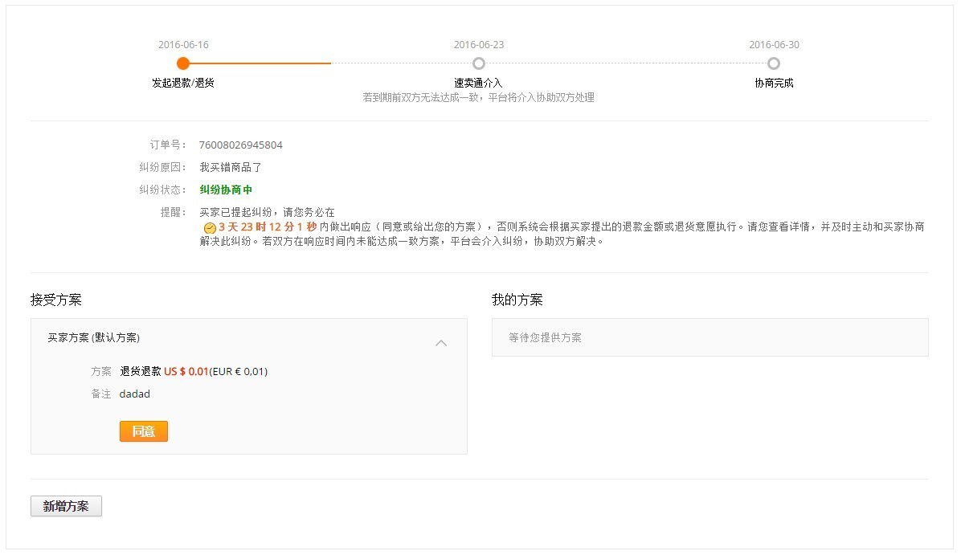Click the 速卖通介入 timeline circle
Screen dimensions: 961x555
point(479,63)
